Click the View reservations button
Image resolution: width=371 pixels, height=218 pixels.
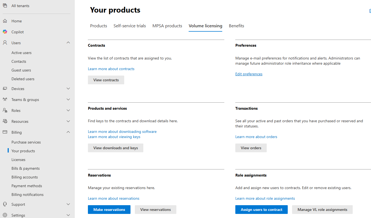[156, 210]
